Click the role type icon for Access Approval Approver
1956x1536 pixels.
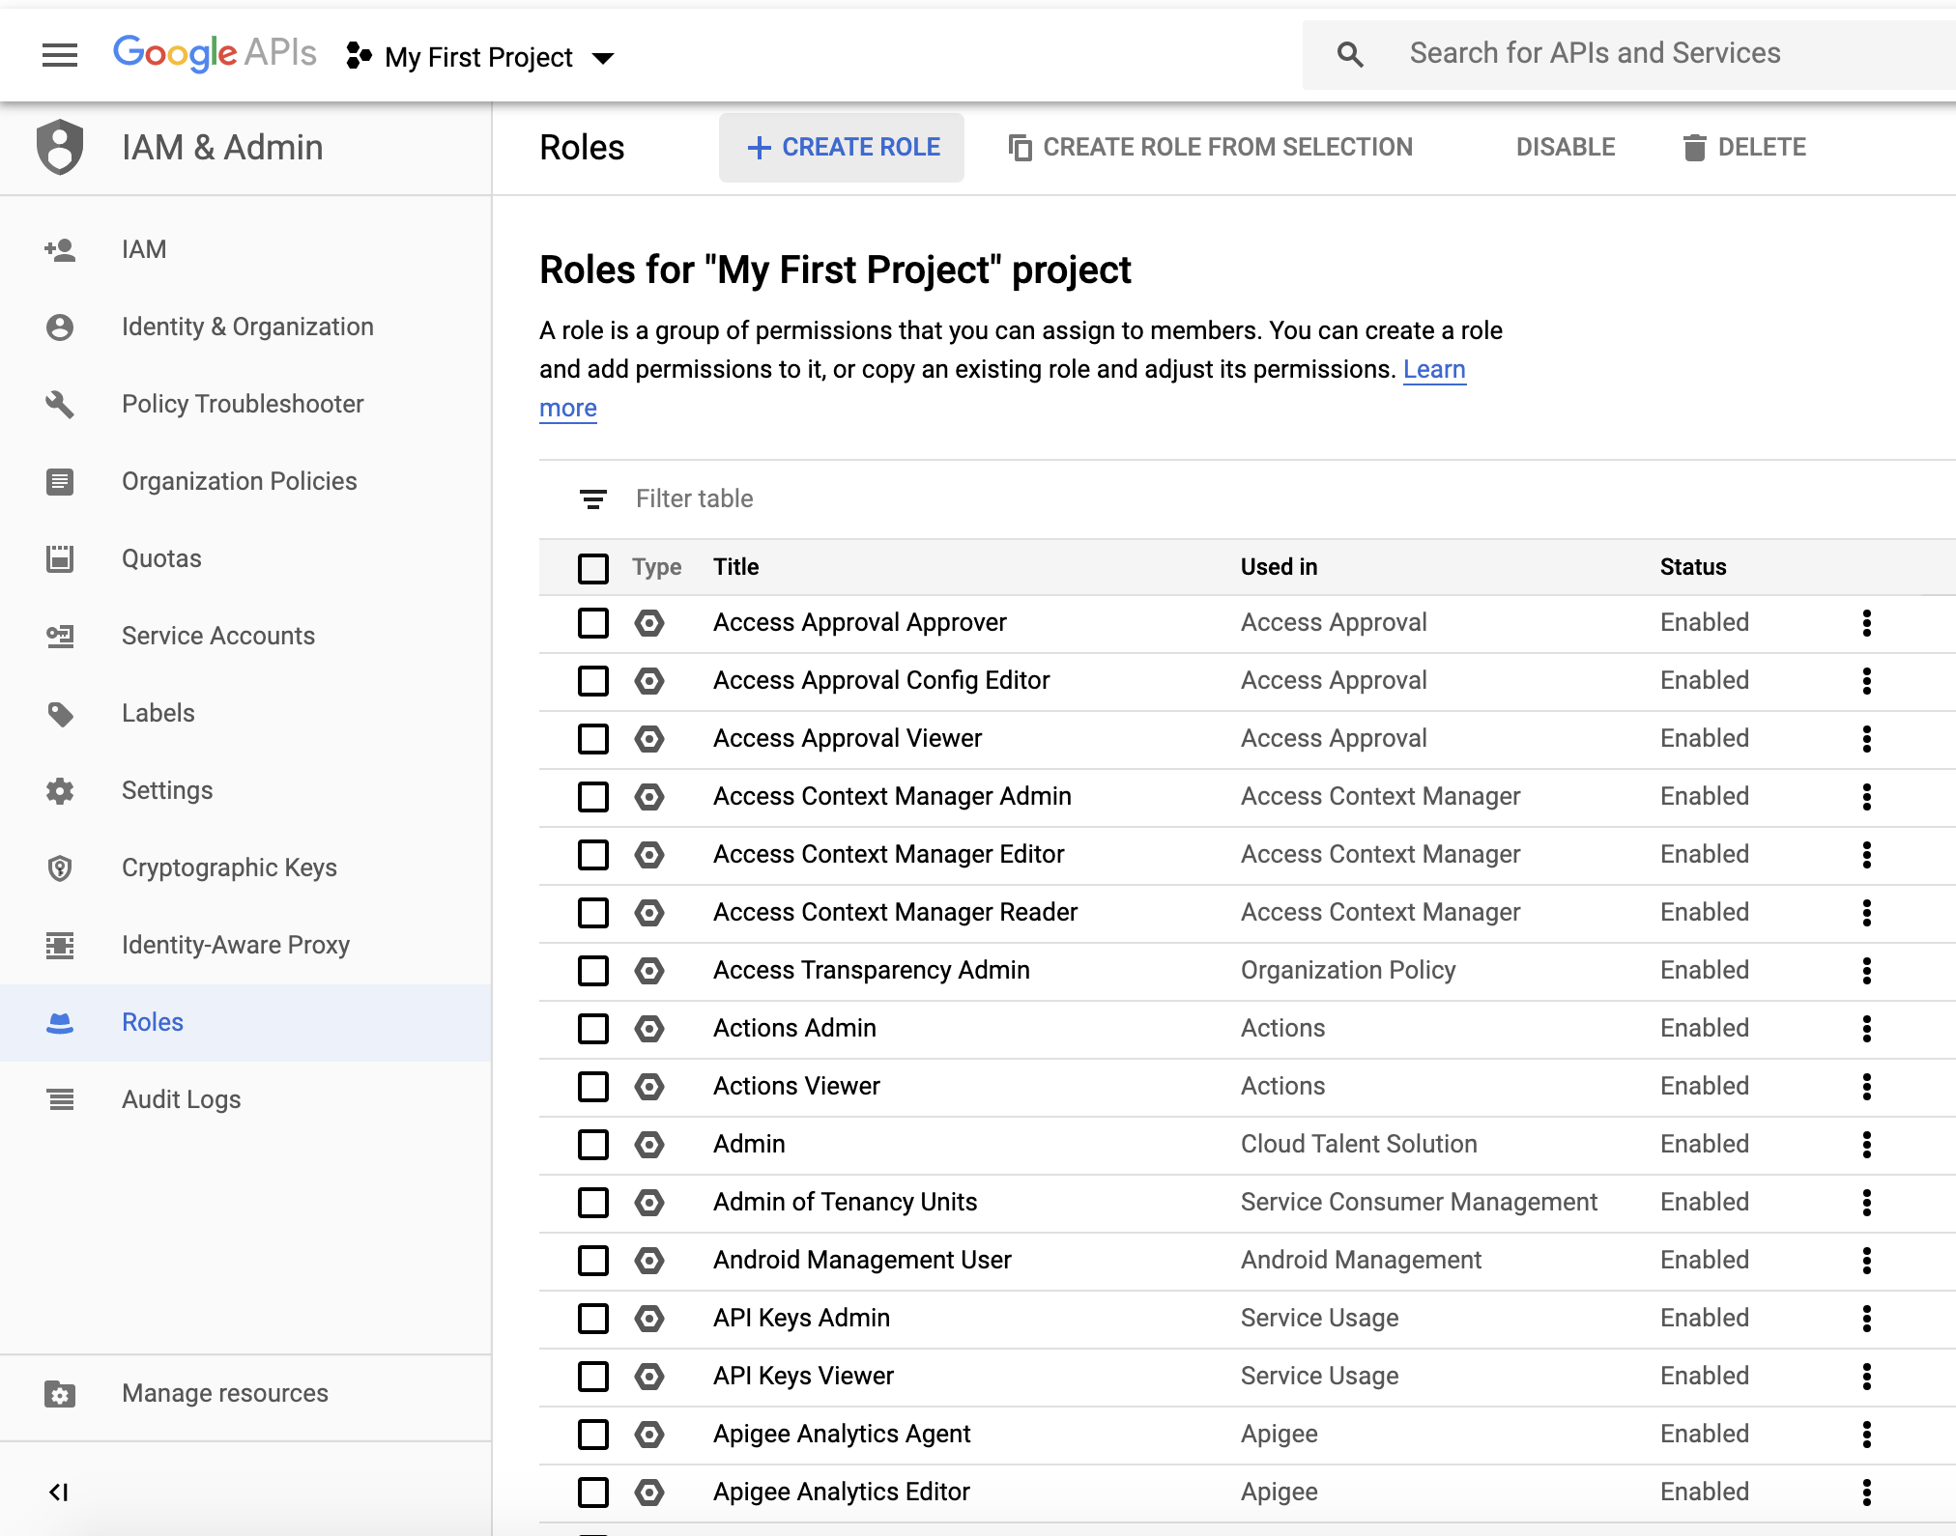coord(649,623)
